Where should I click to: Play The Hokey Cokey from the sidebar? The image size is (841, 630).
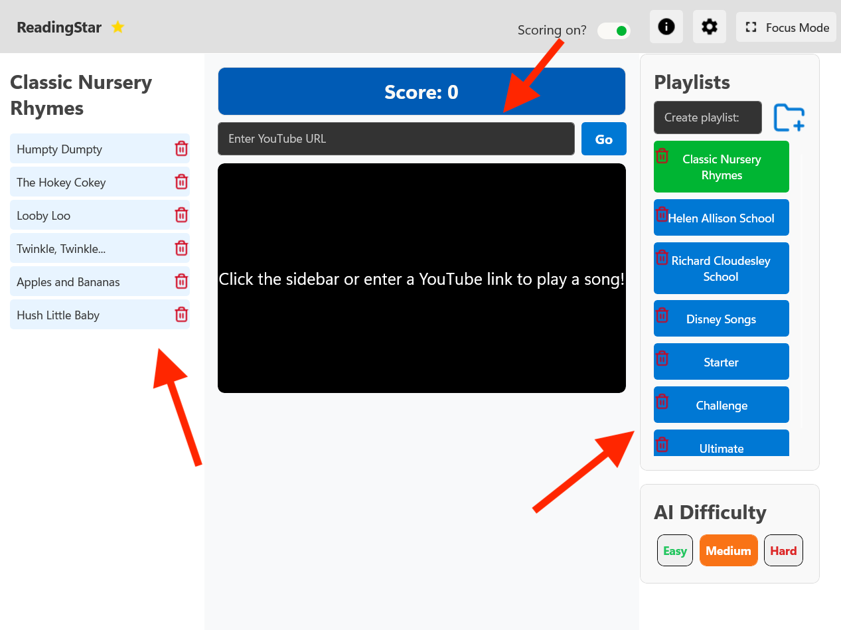click(x=86, y=183)
